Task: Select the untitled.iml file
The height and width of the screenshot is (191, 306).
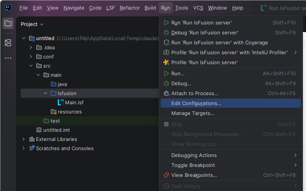Action: [x=56, y=130]
